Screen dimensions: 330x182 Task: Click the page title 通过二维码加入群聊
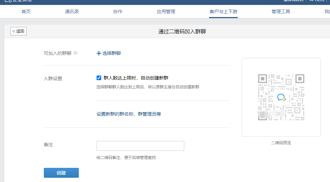pos(182,32)
